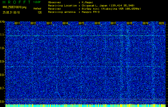
Task: Click the Receiving Location label
Action: 62,5
